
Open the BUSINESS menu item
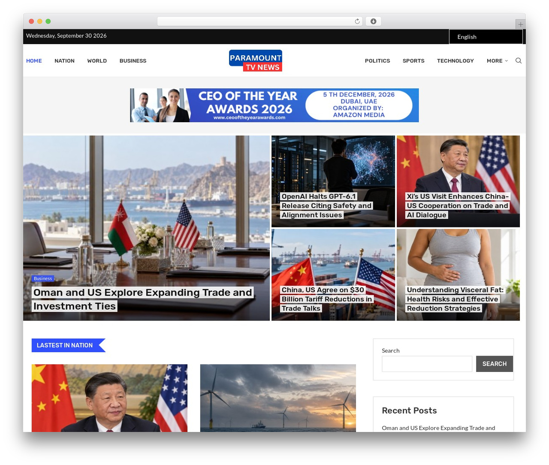tap(133, 61)
